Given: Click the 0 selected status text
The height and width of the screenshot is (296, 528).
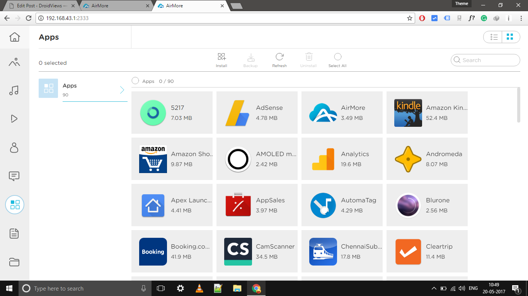Looking at the screenshot, I should [x=53, y=63].
